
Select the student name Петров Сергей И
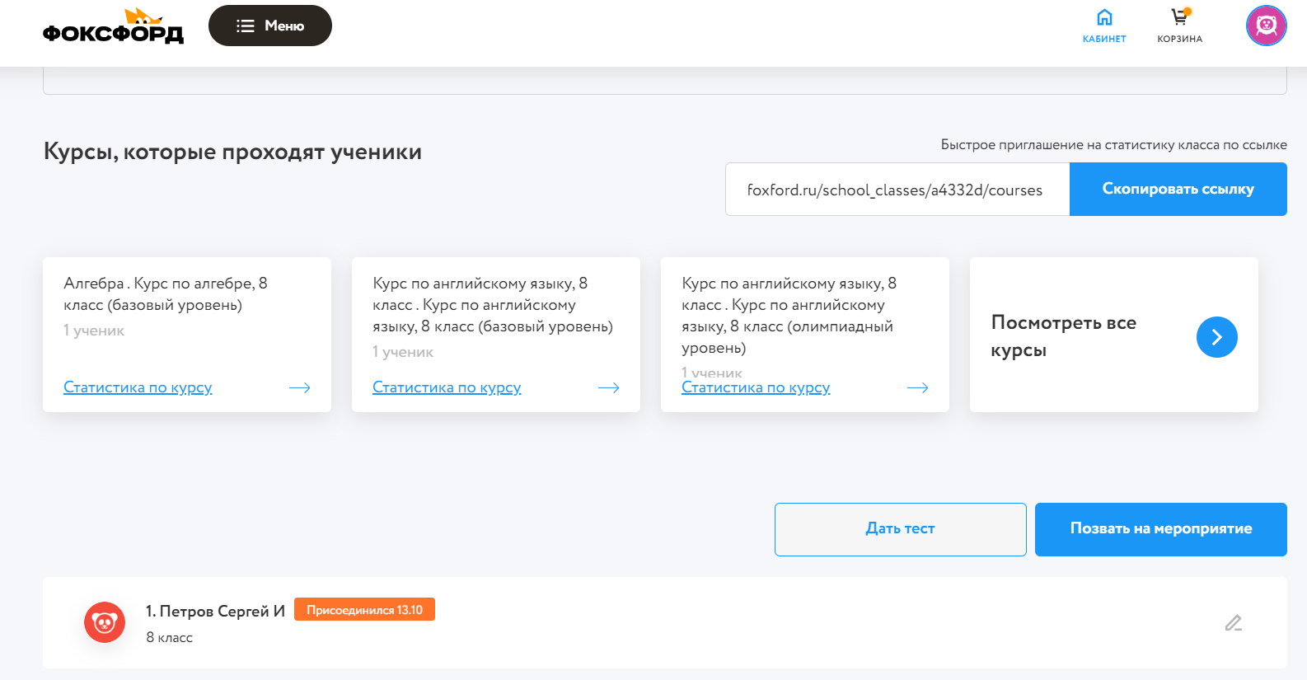tap(215, 611)
